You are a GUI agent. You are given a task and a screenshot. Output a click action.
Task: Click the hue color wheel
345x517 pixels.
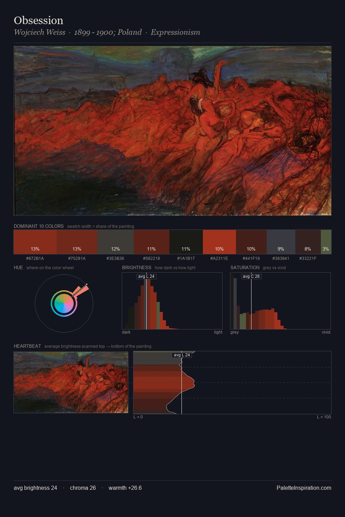click(64, 303)
